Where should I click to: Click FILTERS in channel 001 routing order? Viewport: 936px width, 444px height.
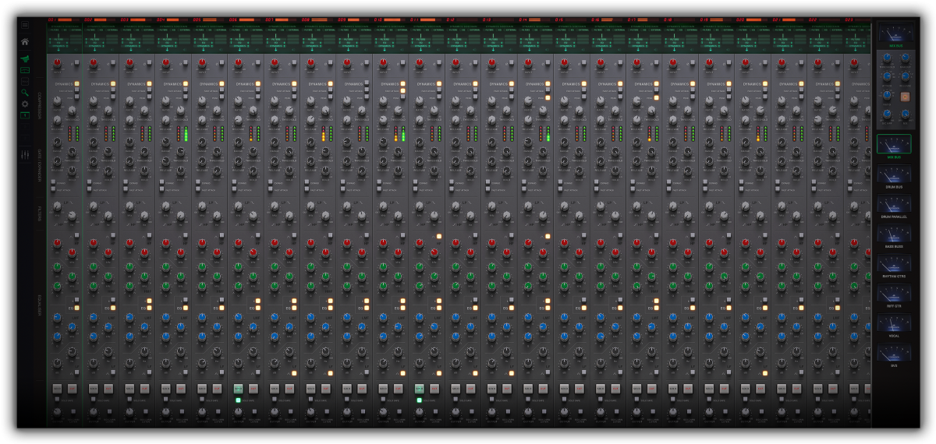(x=58, y=39)
